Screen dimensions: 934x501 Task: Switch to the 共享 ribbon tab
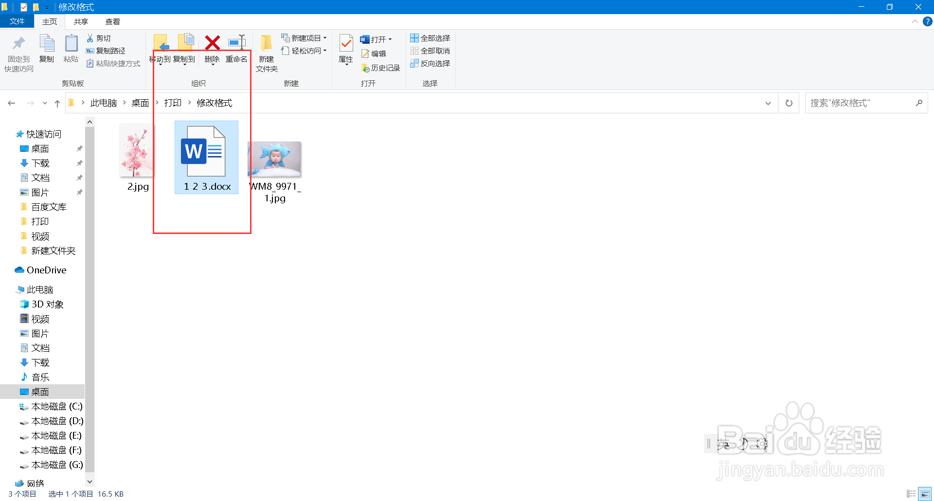click(x=81, y=21)
